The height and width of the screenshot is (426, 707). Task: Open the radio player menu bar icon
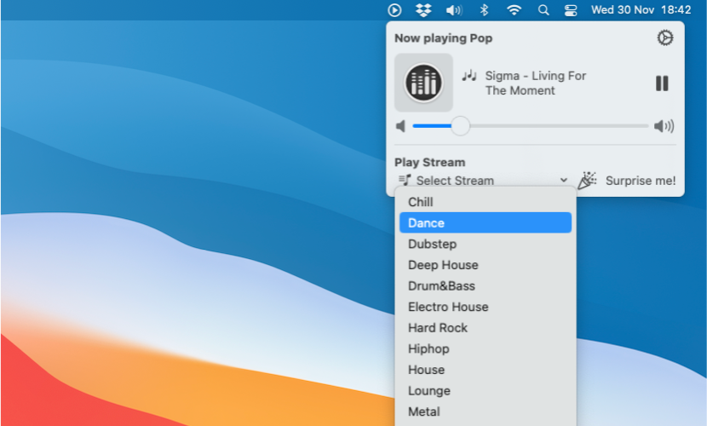click(394, 10)
